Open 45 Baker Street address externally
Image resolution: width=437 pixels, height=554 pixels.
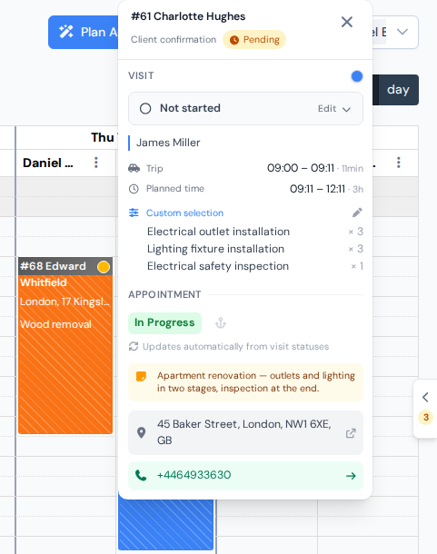[351, 433]
